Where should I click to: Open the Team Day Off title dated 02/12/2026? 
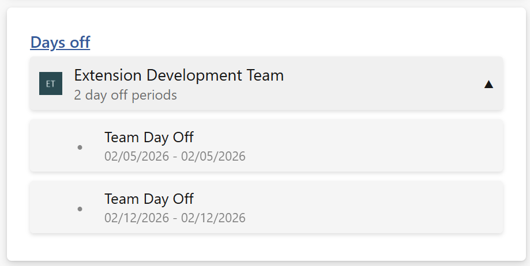(149, 199)
